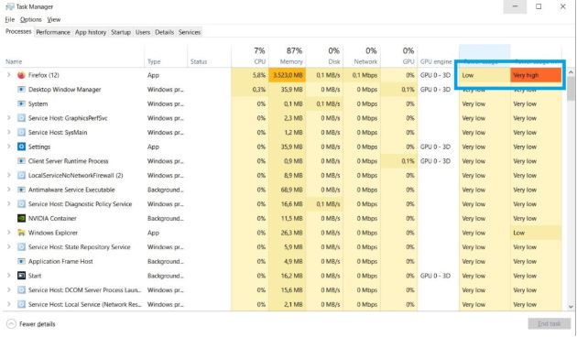Image resolution: width=577 pixels, height=337 pixels.
Task: Click the Start process icon
Action: (21, 276)
